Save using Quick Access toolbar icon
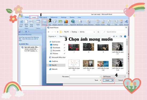Viewport: 147px width, 100px height. [x=20, y=31]
